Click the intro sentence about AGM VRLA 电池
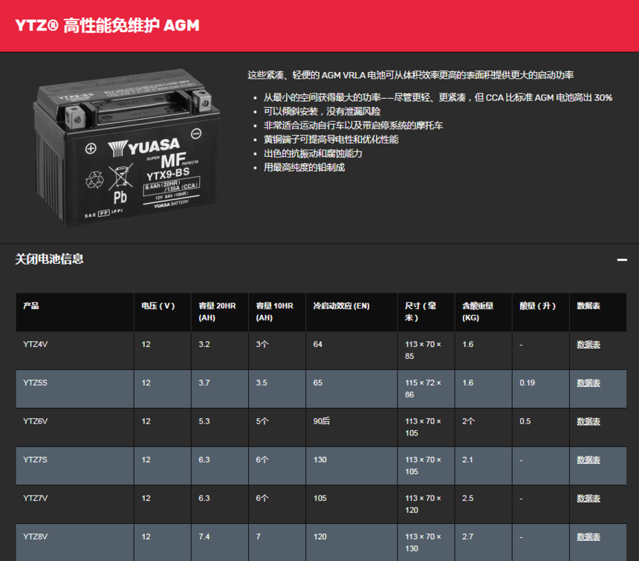 point(410,75)
